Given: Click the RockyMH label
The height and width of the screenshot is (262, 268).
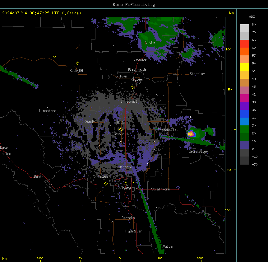Looking at the screenshot, I should point(76,71).
